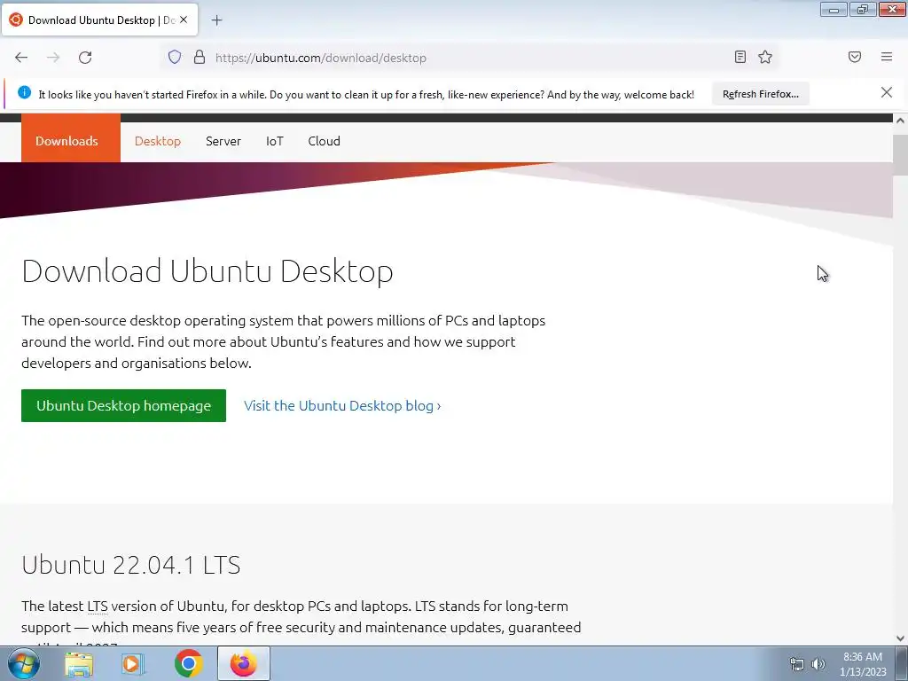Click the vertical scrollbar thumb
908x681 pixels.
tap(900, 154)
